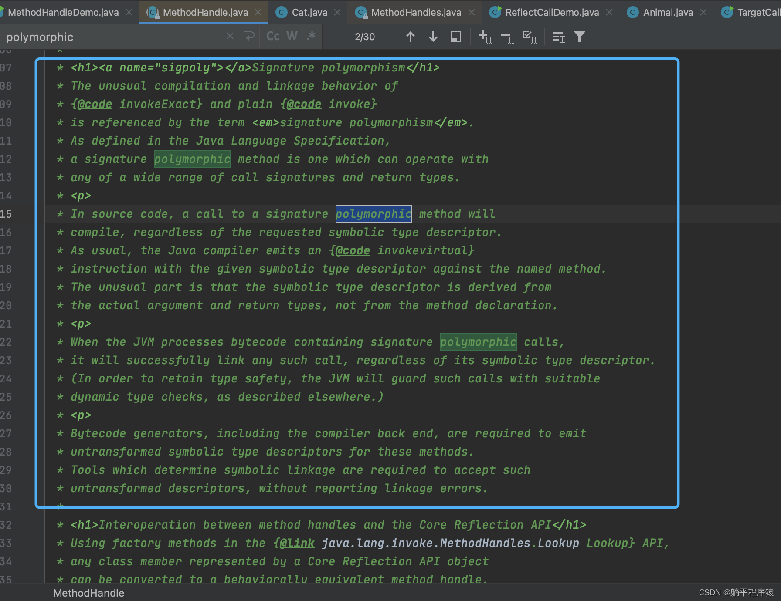Click the select all occurrences icon
The image size is (781, 601).
pyautogui.click(x=456, y=37)
